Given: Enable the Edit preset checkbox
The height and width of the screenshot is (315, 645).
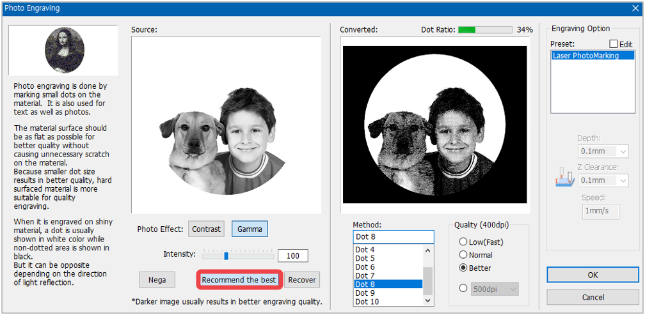Looking at the screenshot, I should (x=613, y=43).
